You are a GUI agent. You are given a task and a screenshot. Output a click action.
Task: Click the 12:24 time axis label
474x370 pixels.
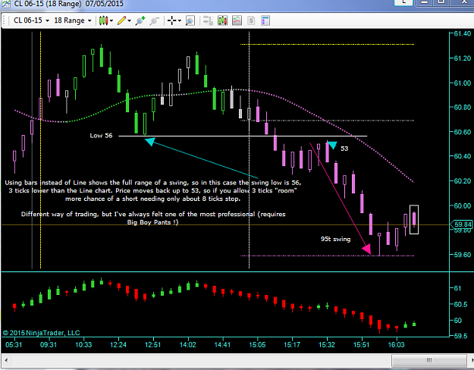118,345
